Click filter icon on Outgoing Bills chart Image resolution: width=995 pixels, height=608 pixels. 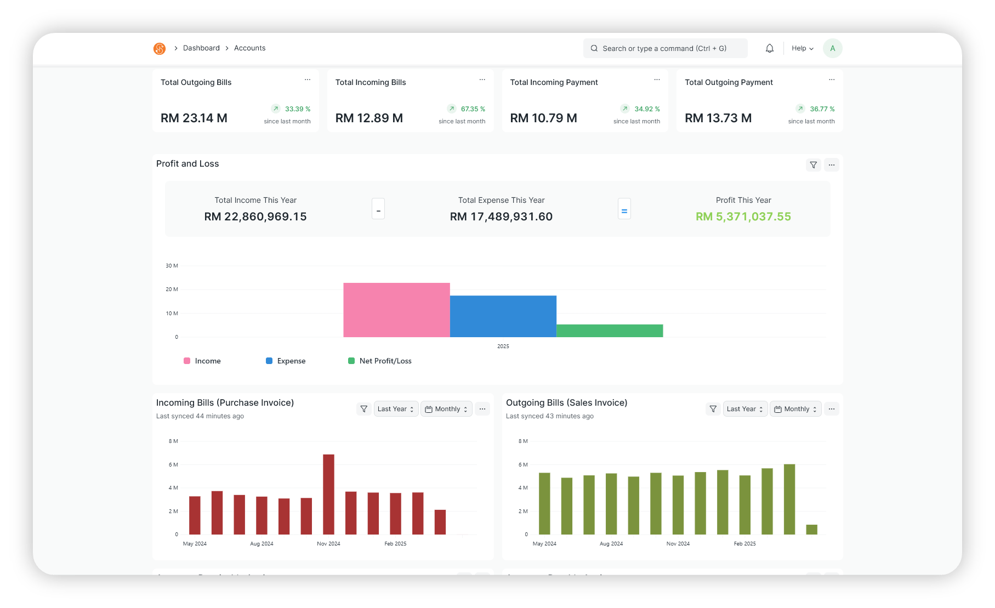point(713,409)
